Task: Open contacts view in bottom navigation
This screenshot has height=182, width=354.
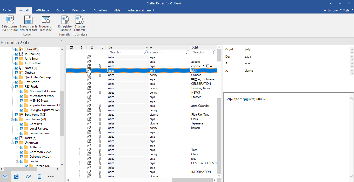Action: tap(28, 177)
